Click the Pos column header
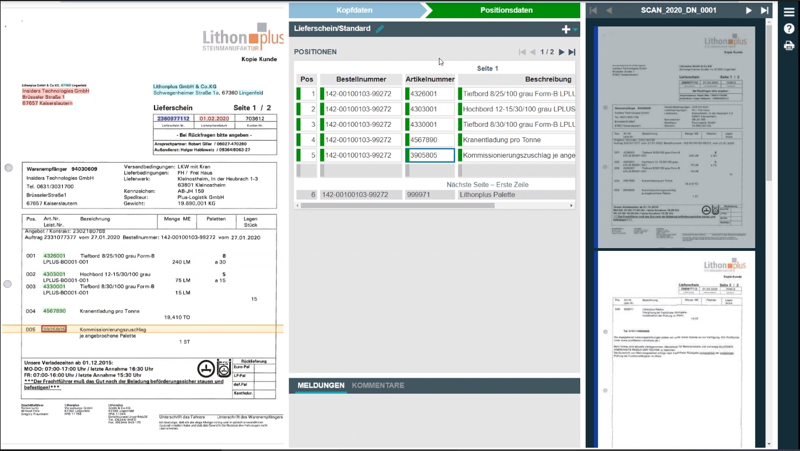 pos(306,79)
